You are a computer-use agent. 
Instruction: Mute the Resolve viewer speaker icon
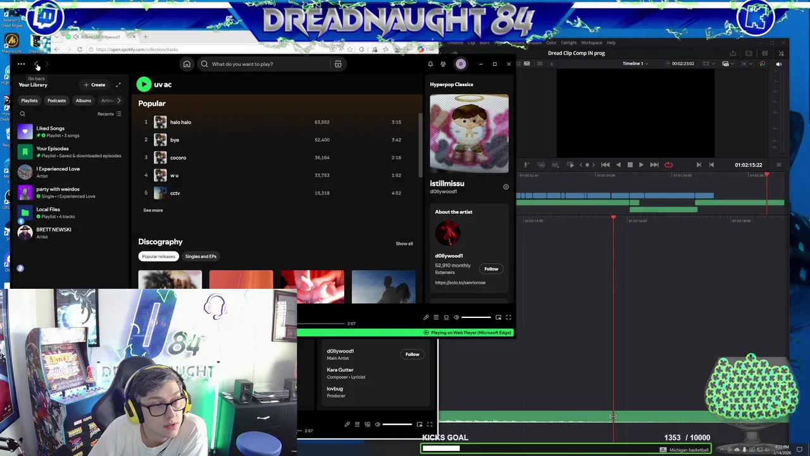(779, 63)
